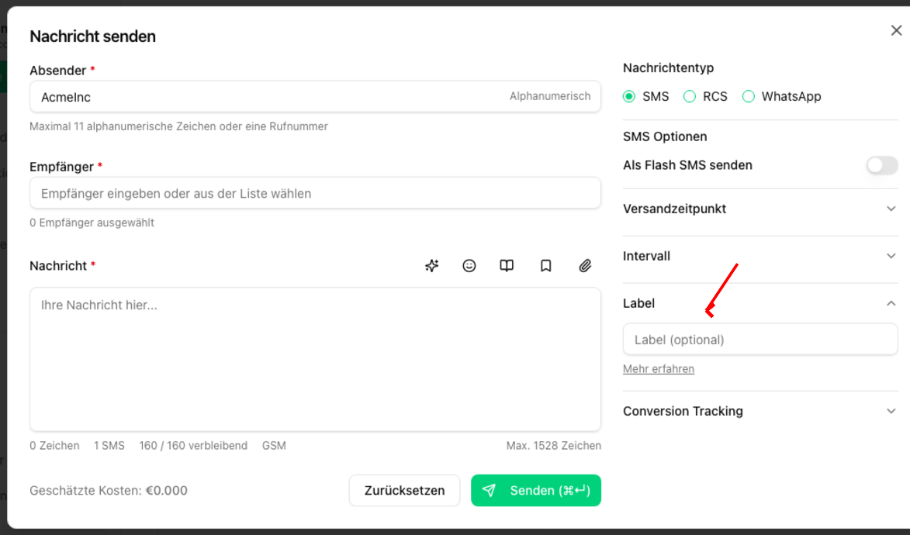This screenshot has width=910, height=535.
Task: Click the AI sparkle icon above message
Action: pos(432,266)
